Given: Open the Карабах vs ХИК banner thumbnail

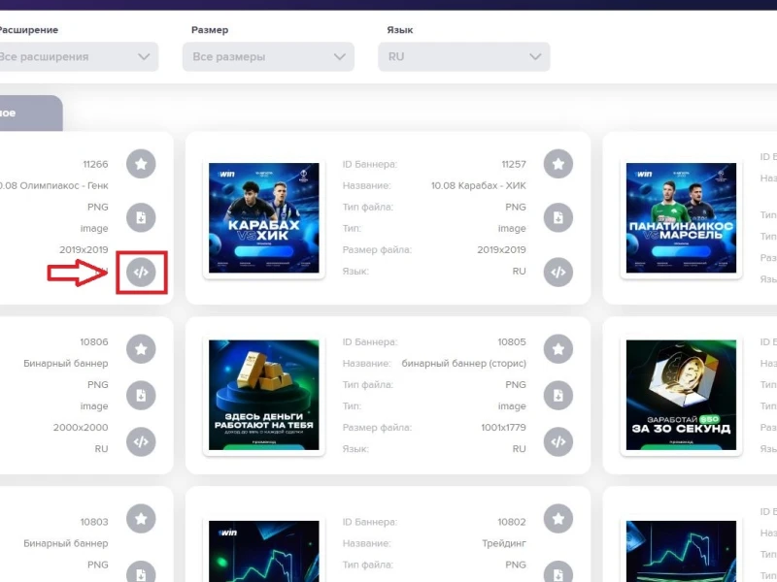Looking at the screenshot, I should coord(264,217).
